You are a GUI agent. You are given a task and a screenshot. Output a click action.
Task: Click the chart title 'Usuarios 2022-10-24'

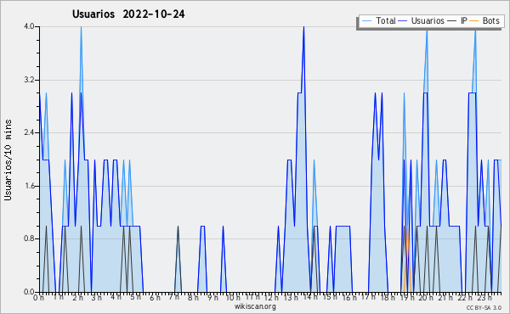coord(128,14)
